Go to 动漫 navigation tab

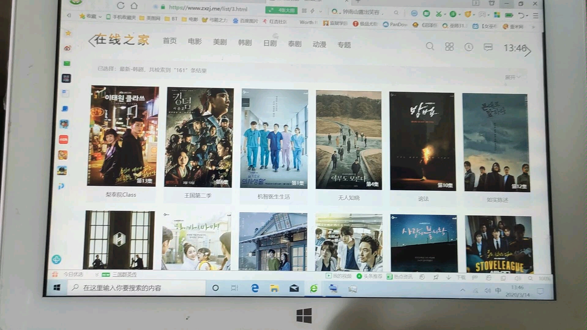tap(319, 44)
